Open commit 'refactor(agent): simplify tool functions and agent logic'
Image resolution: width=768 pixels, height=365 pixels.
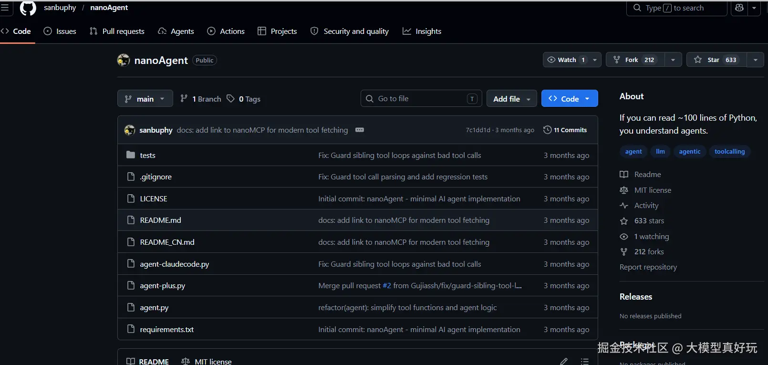[407, 307]
